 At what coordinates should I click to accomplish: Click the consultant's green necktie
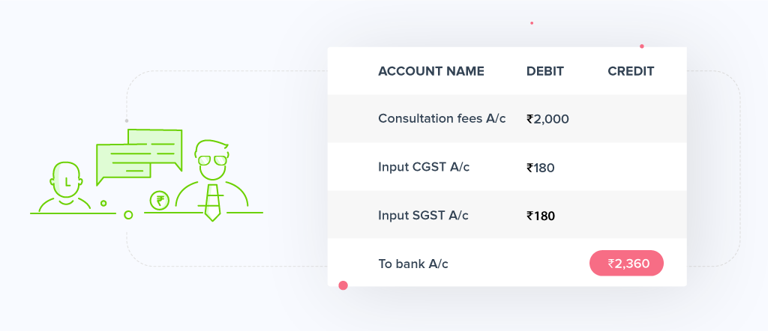tap(212, 201)
